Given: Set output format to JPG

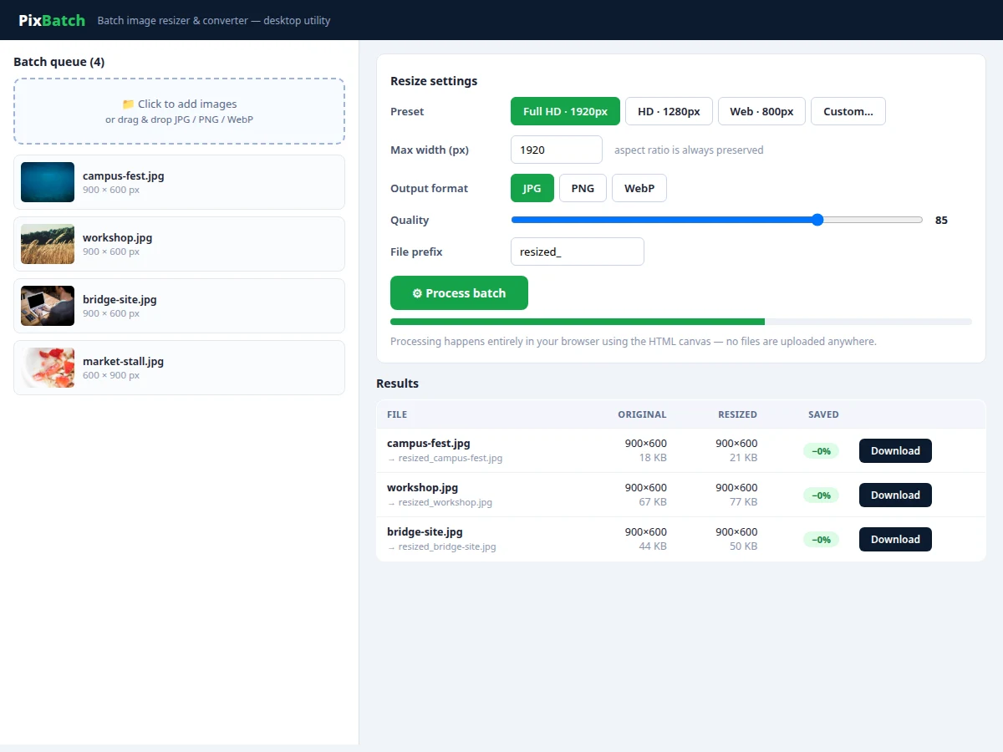Looking at the screenshot, I should coord(532,188).
